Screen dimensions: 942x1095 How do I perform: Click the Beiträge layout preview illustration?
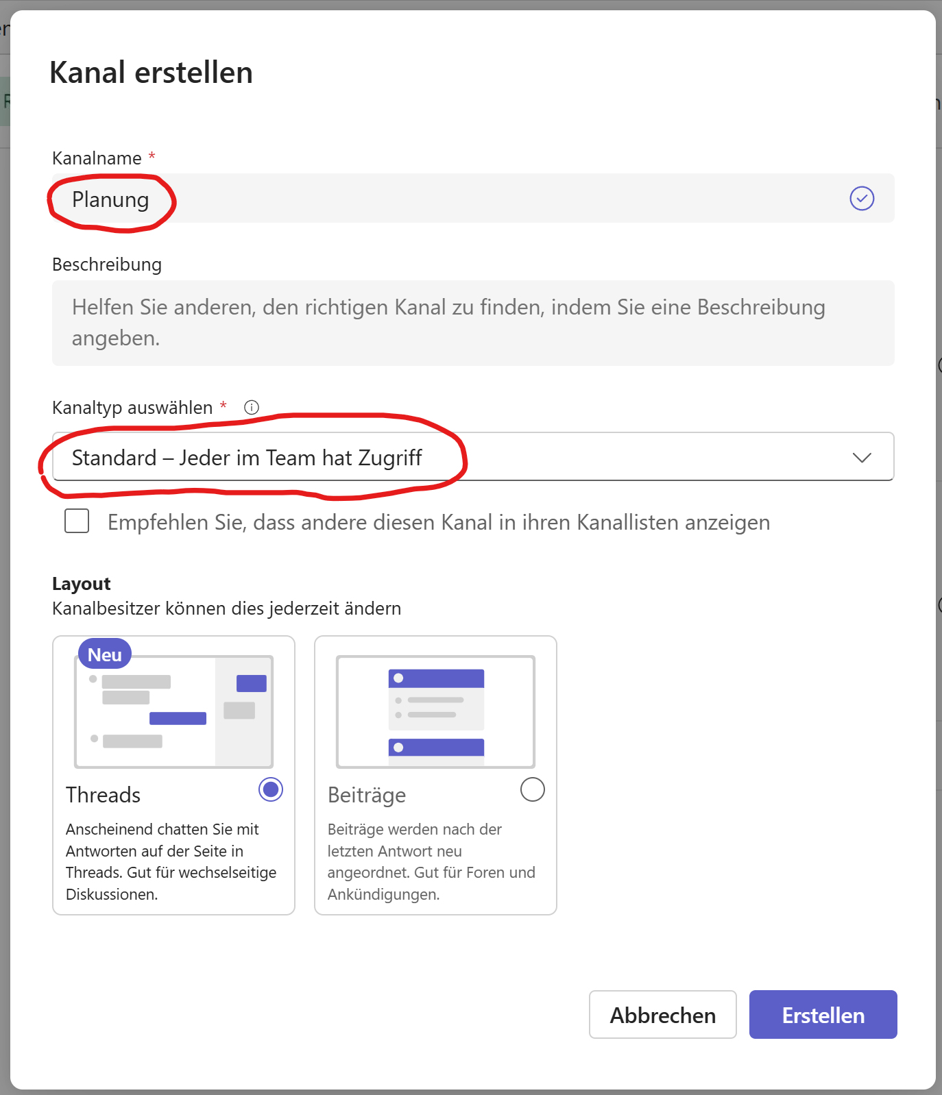click(x=435, y=712)
